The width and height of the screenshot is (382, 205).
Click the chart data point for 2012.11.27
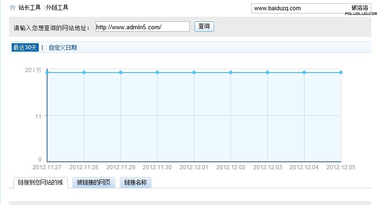click(47, 73)
